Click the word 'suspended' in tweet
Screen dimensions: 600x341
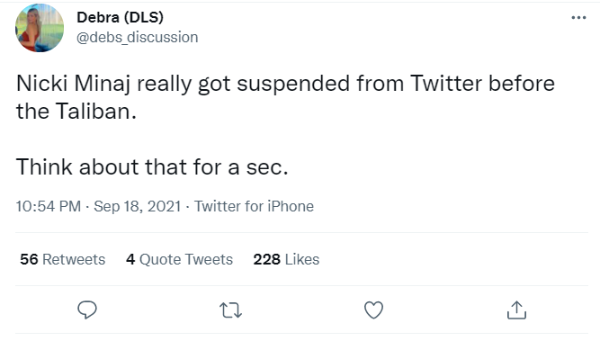coord(293,84)
